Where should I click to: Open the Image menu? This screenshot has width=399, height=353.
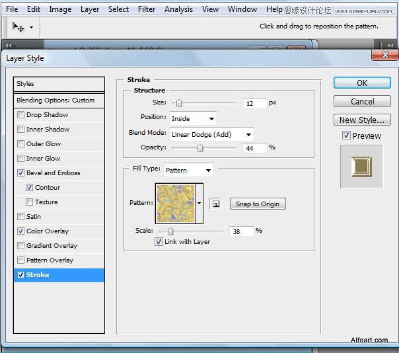(x=60, y=9)
